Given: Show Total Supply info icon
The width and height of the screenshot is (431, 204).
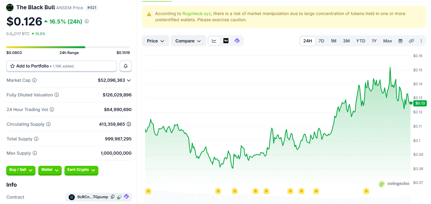Looking at the screenshot, I should coord(36,139).
